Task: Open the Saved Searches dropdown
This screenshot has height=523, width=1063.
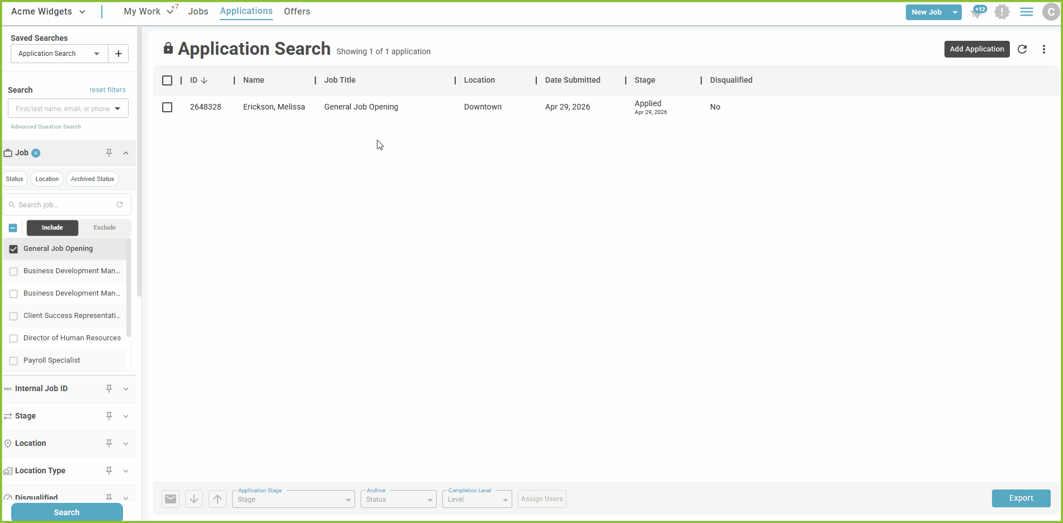Action: tap(59, 54)
